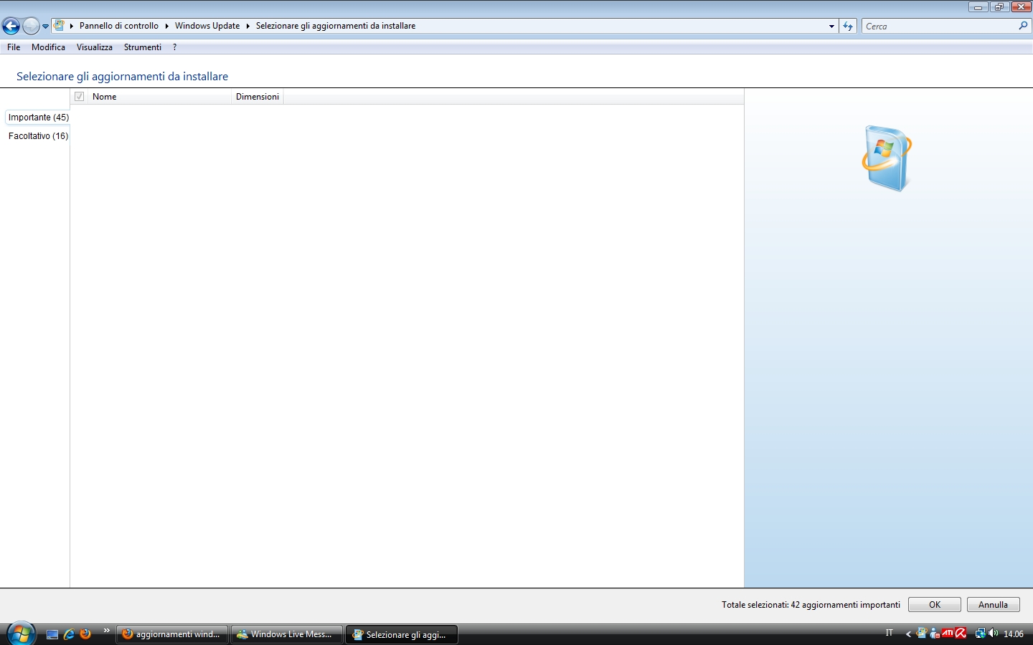Open the Strumenti menu
Screen dimensions: 1033x645
[x=142, y=47]
